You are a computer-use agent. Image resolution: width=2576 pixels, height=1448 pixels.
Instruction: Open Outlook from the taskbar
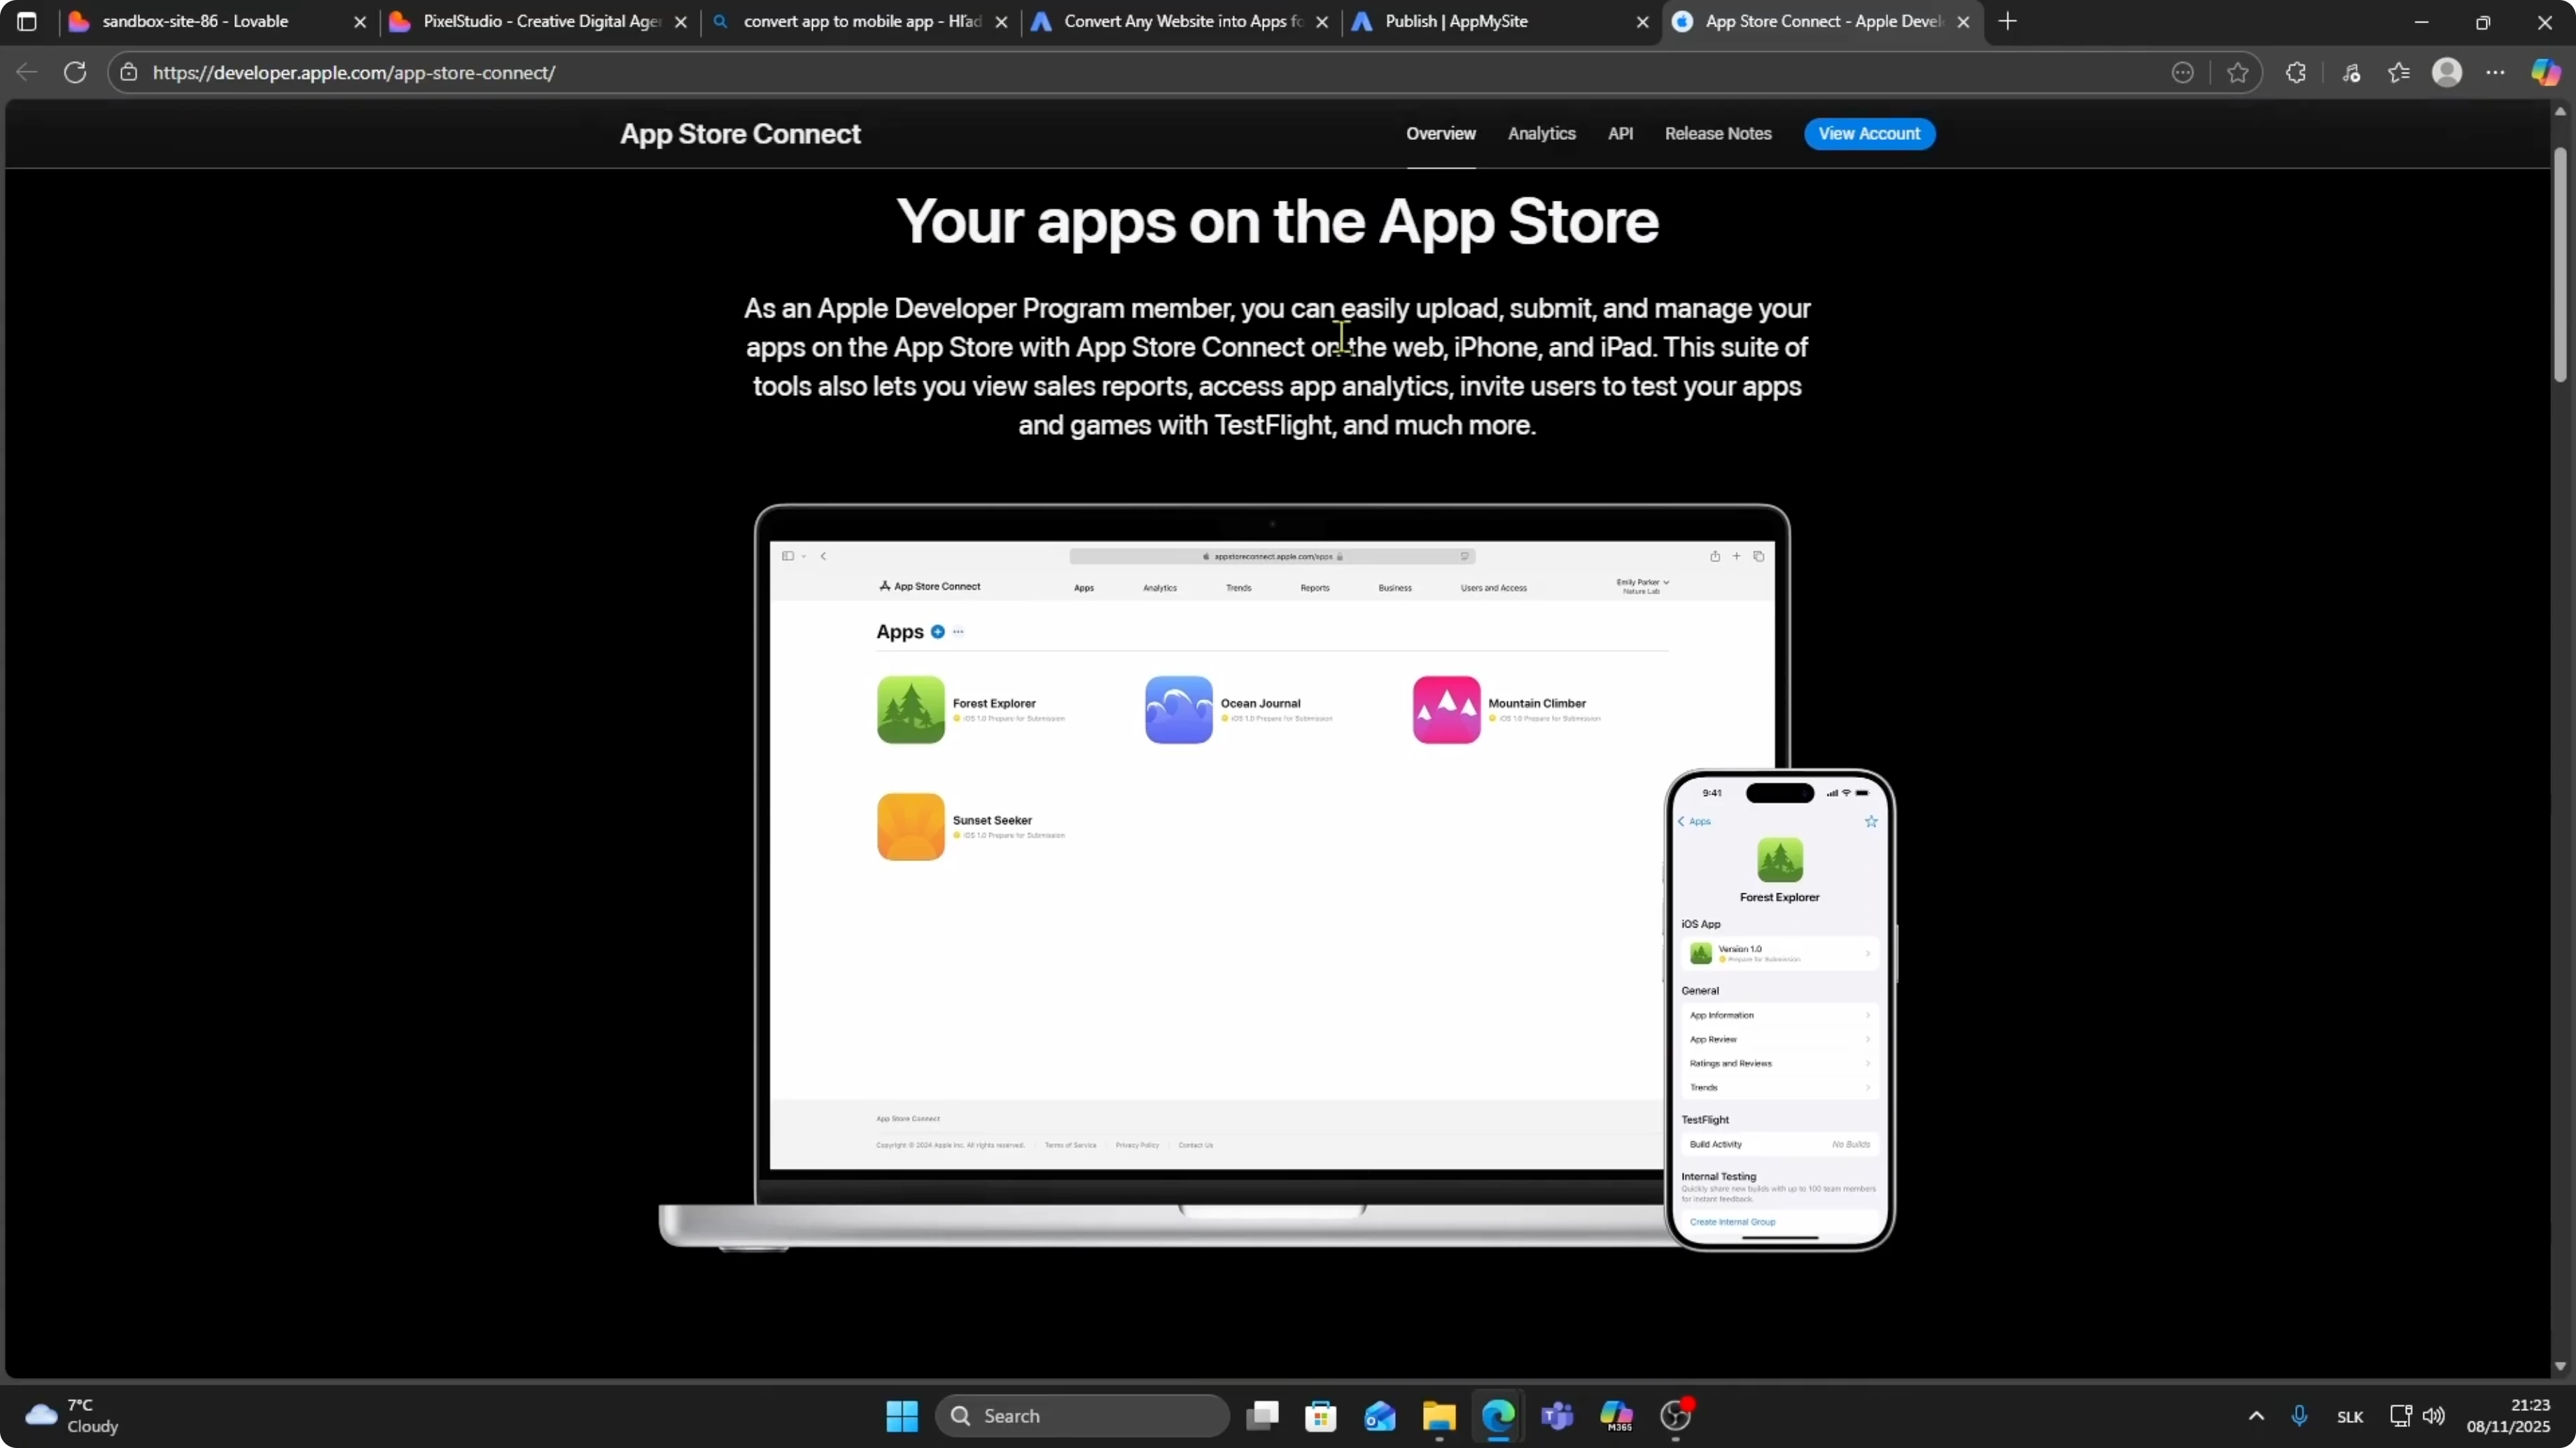[1380, 1415]
